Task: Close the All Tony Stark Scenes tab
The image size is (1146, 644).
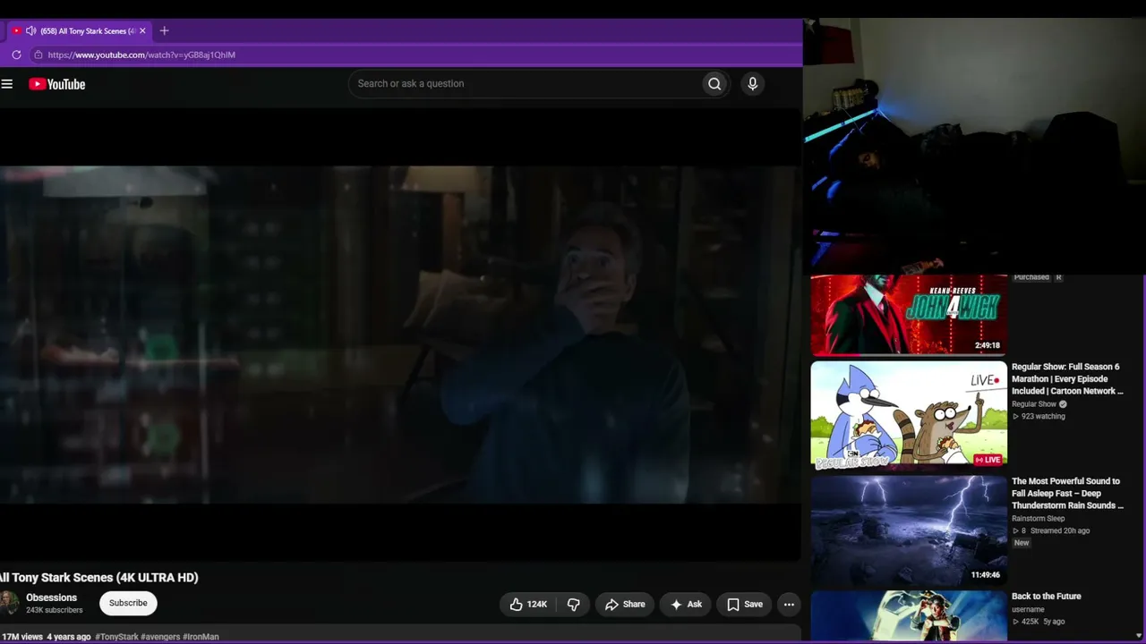Action: tap(142, 31)
